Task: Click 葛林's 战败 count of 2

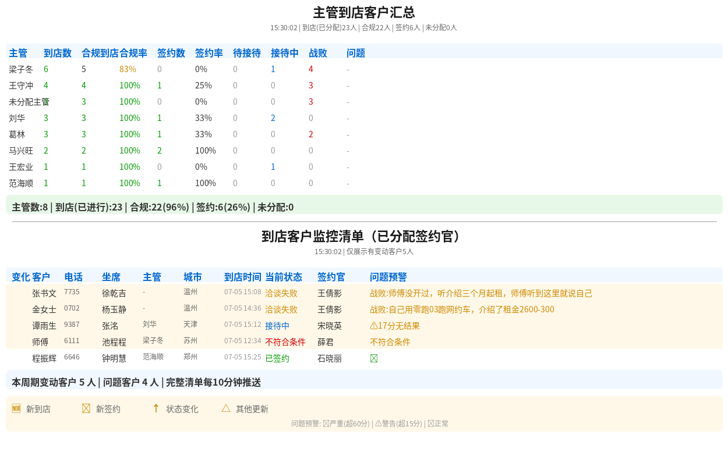Action: [311, 134]
